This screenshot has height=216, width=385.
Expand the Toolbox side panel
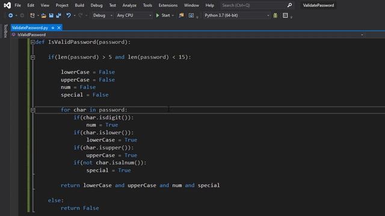(x=5, y=31)
